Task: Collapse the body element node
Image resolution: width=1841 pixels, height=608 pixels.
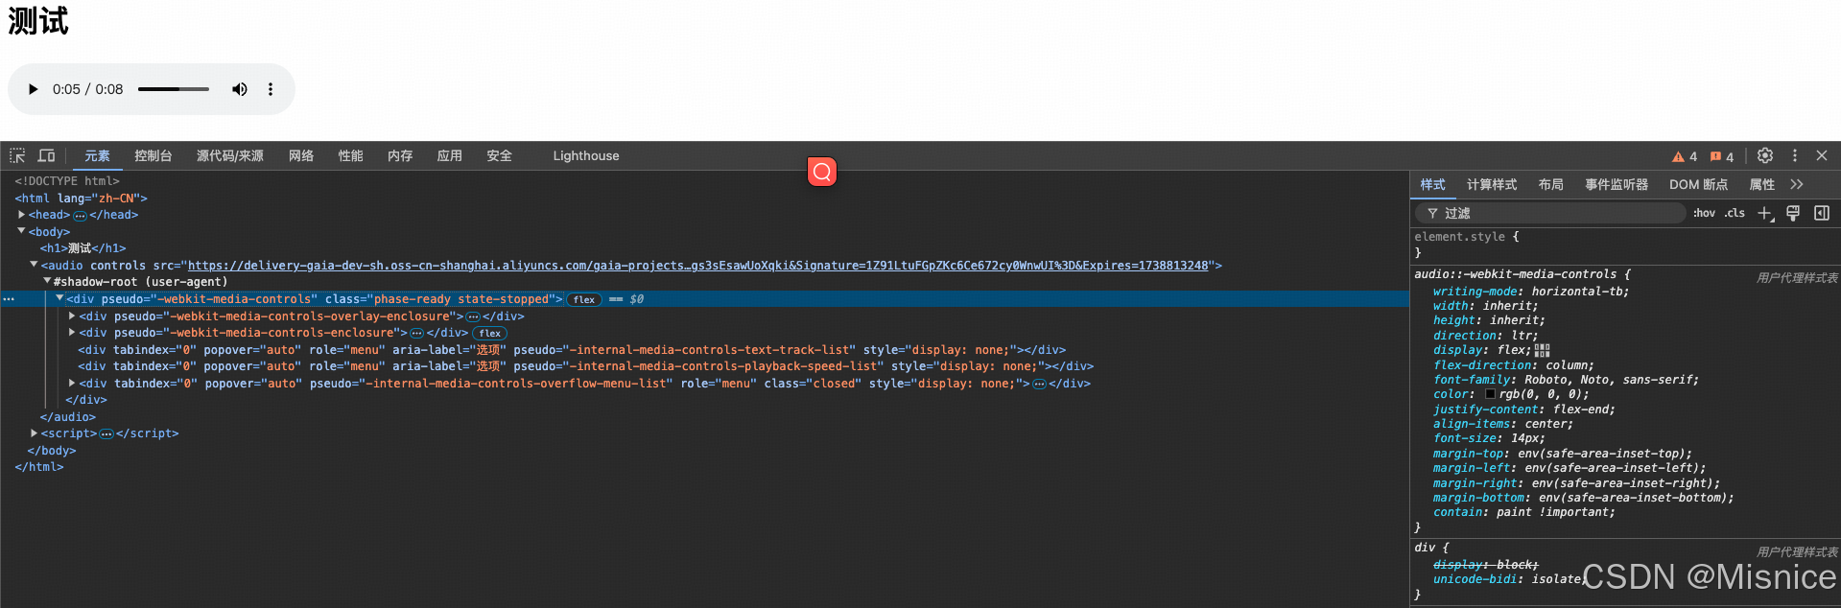Action: pos(21,231)
